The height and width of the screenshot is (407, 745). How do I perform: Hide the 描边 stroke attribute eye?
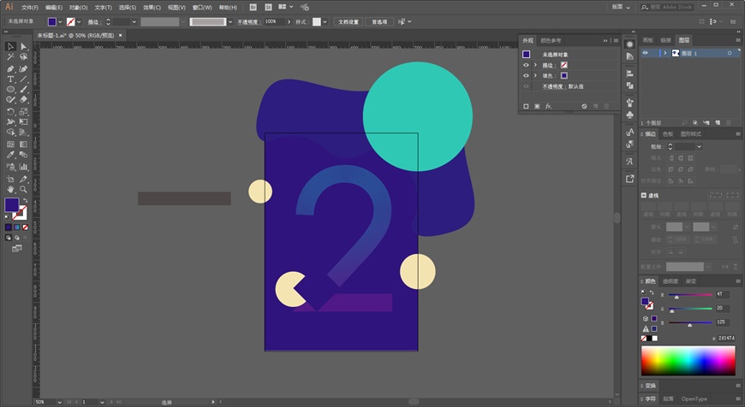(526, 65)
